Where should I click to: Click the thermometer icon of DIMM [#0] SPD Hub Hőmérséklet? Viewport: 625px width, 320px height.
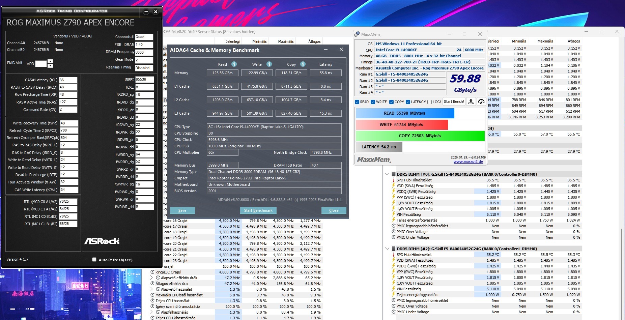point(393,180)
